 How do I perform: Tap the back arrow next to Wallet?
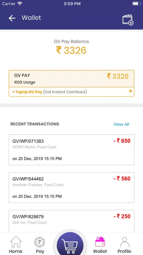12,18
